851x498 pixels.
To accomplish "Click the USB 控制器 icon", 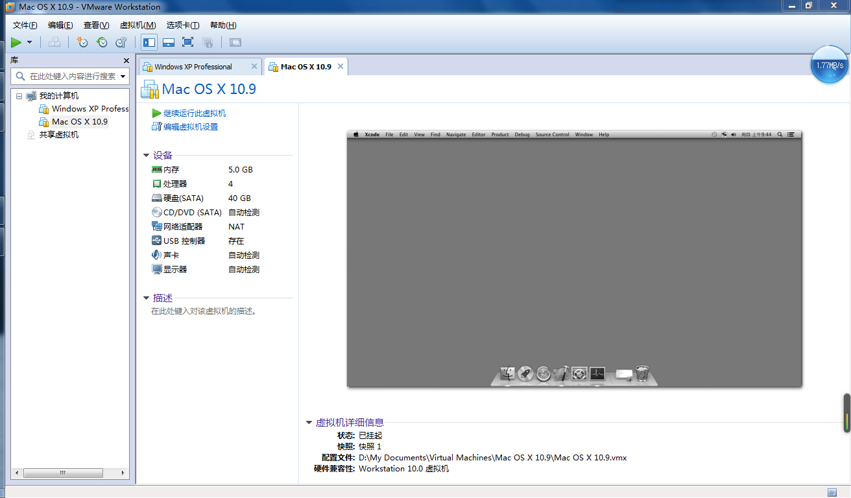I will point(156,241).
